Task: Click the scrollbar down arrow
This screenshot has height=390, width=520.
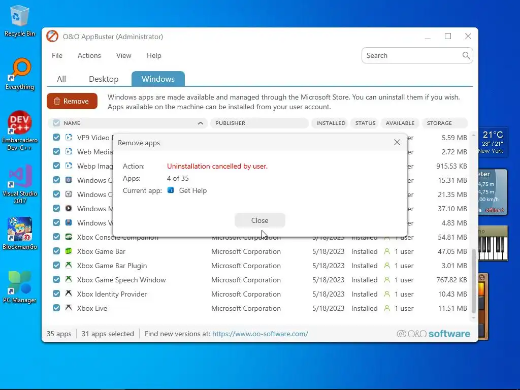Action: tap(474, 318)
